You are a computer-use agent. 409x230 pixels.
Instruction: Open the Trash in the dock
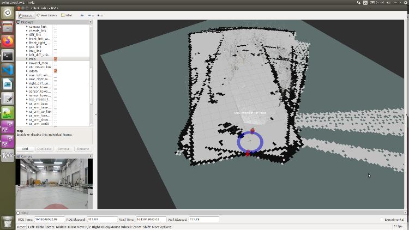pos(8,221)
